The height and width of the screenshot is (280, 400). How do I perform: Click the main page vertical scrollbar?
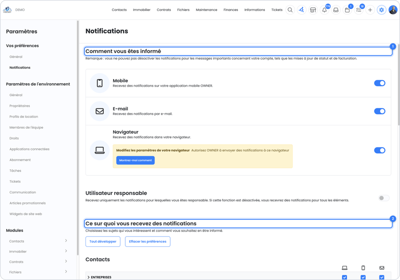click(398, 86)
